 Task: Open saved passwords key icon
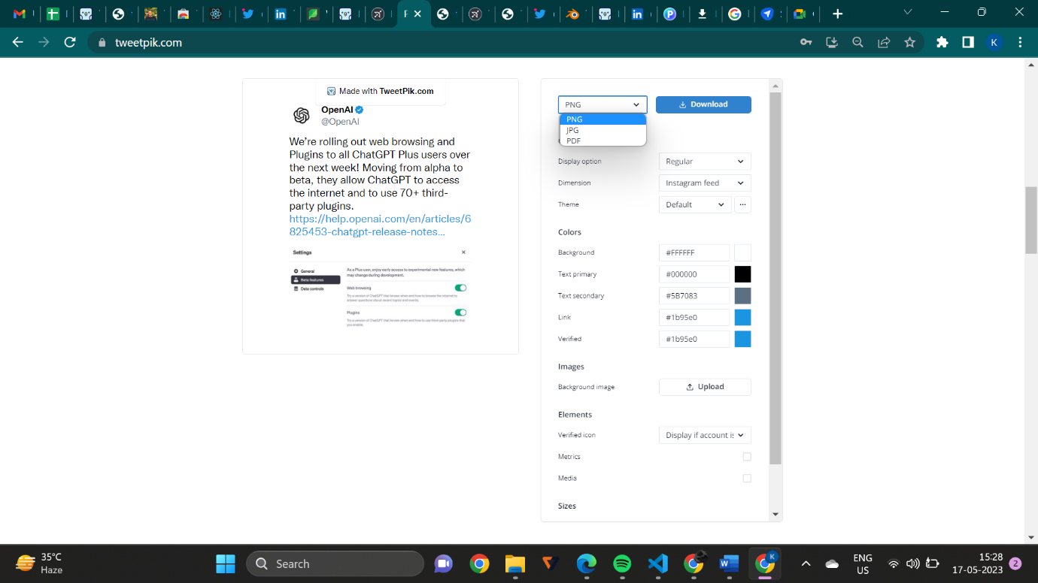click(806, 43)
